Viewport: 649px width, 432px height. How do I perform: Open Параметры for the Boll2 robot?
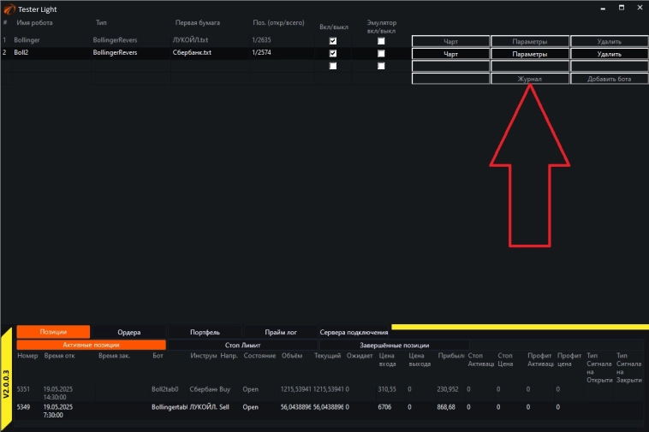[530, 54]
